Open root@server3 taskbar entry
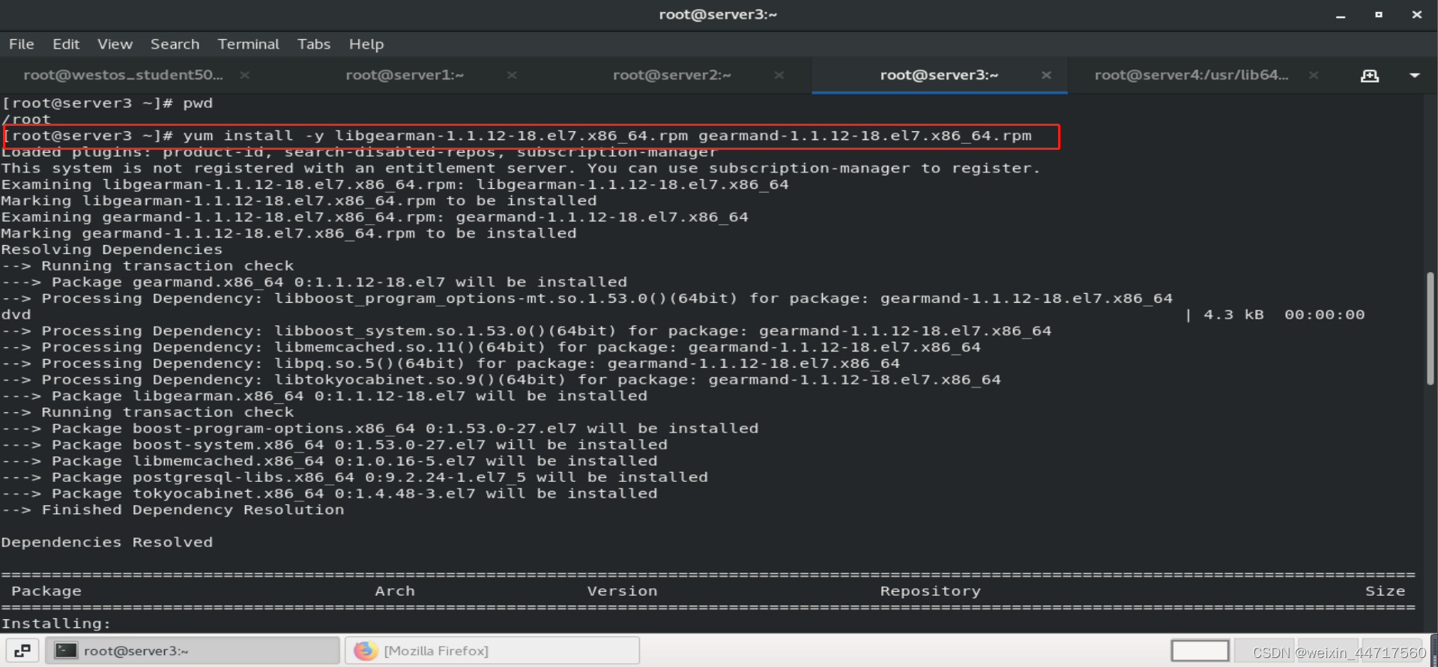Screen dimensions: 1438x667 (193, 651)
